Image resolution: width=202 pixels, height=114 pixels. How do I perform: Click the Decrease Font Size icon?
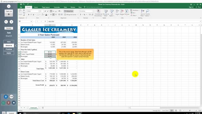click(48, 11)
